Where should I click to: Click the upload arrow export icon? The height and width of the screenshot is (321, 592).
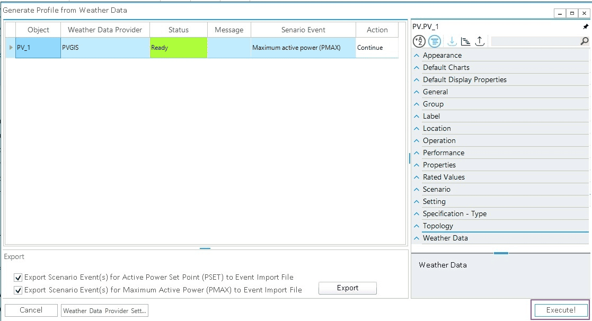(480, 41)
